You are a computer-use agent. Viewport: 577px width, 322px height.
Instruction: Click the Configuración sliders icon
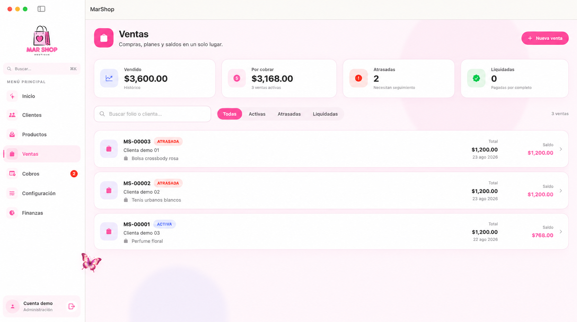coord(12,193)
